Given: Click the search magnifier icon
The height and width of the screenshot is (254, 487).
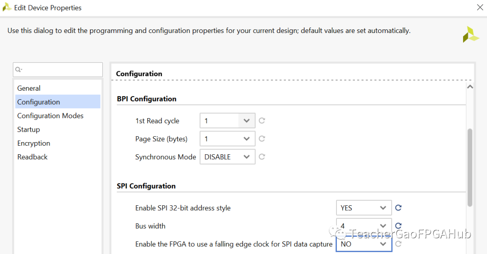Looking at the screenshot, I should 18,70.
